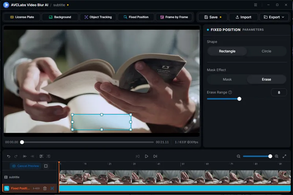Choose the Fixed Position mode
Image resolution: width=293 pixels, height=195 pixels.
tap(136, 17)
